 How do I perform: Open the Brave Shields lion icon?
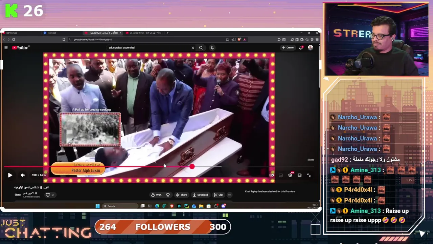tap(240, 40)
